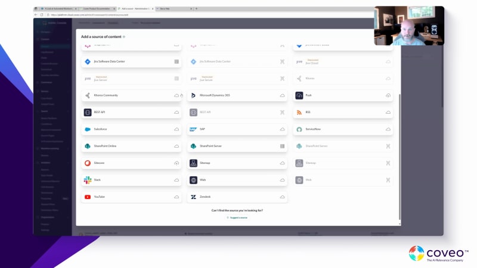This screenshot has width=477, height=268.
Task: Click the help icon beside Add a source title
Action: (x=124, y=37)
